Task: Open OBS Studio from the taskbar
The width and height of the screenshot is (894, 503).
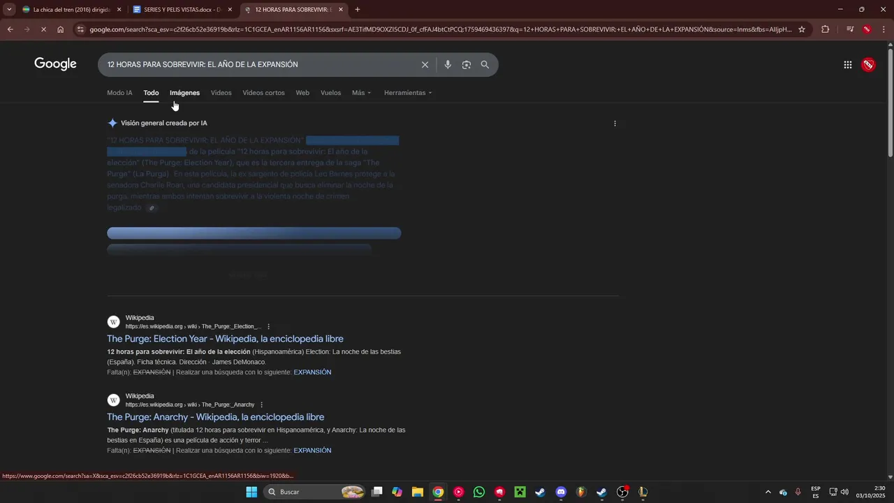Action: coord(622,492)
